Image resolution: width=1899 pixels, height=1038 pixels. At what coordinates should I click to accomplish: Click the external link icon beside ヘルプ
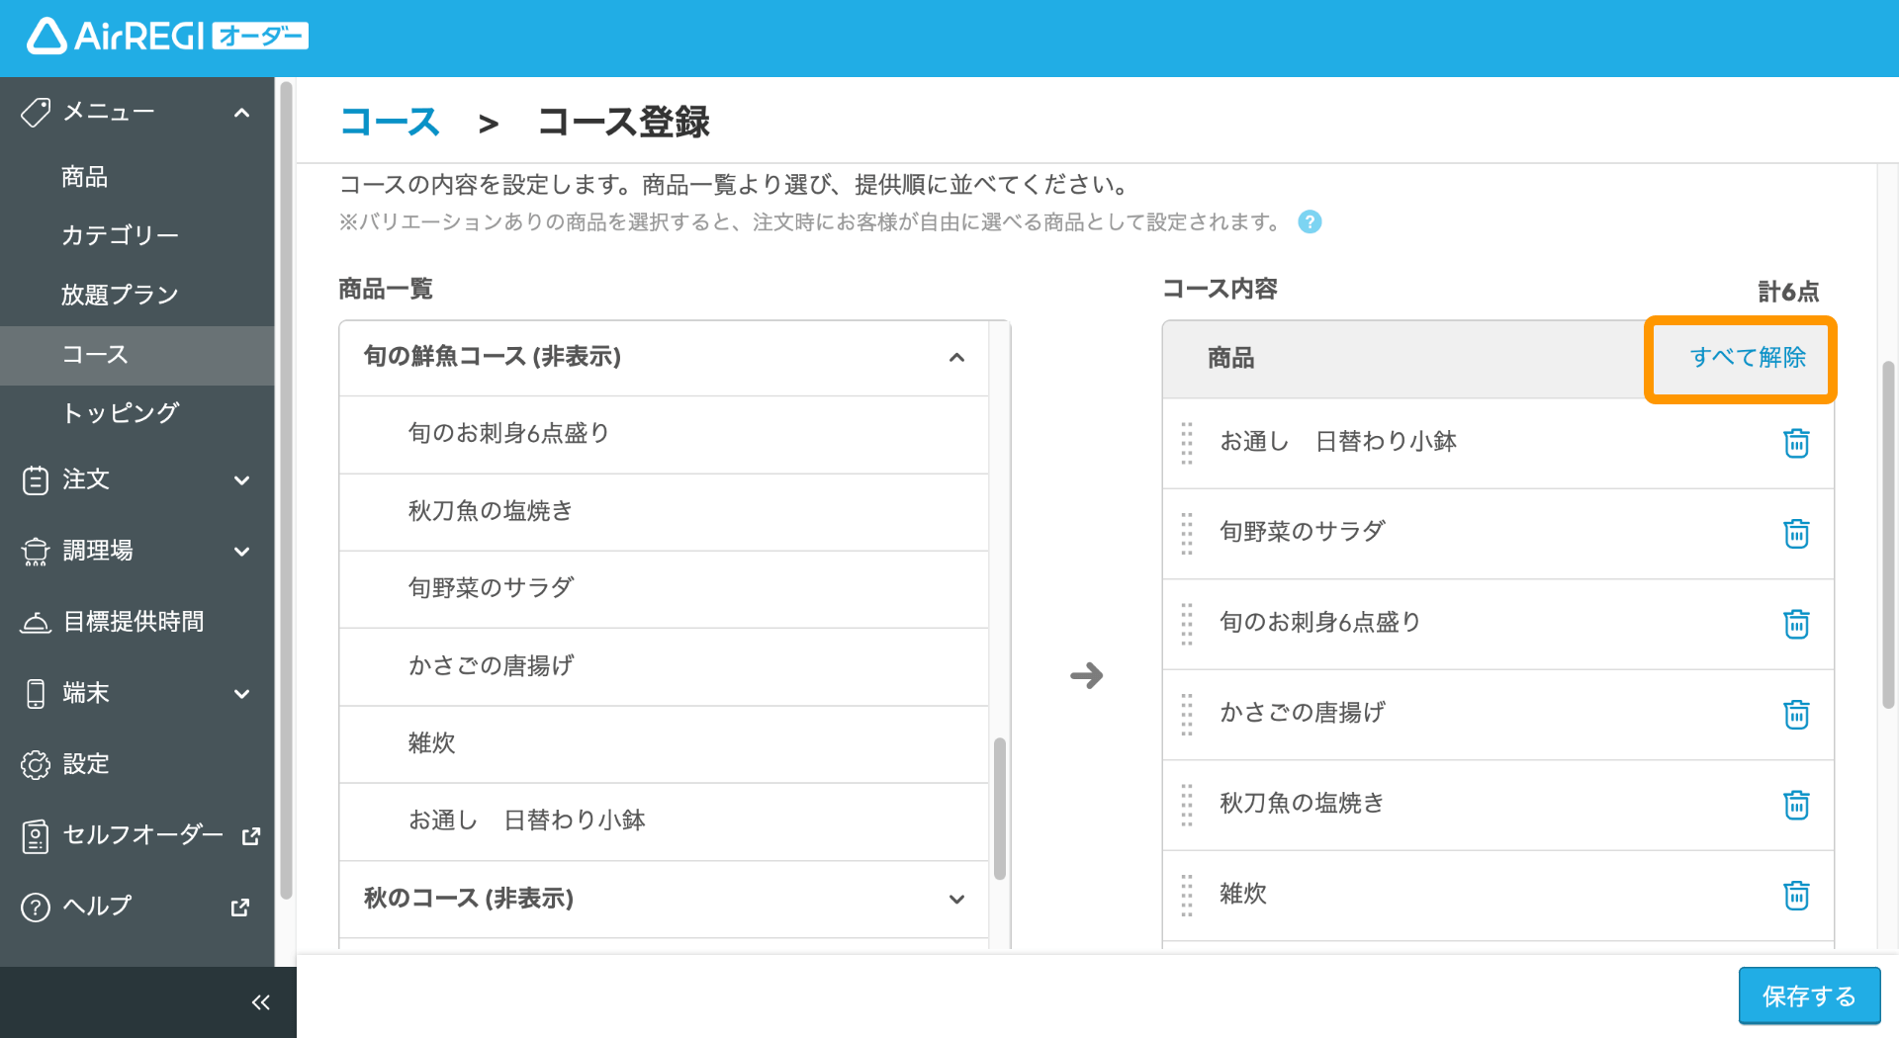point(239,907)
